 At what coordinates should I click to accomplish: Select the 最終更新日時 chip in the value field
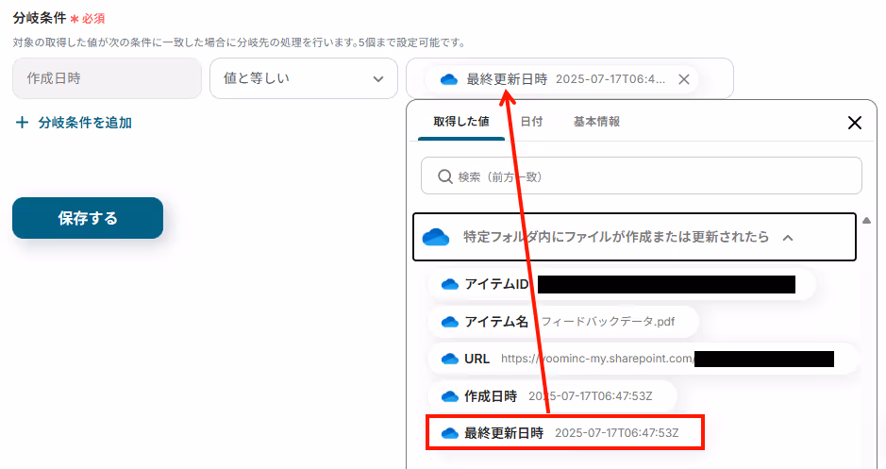point(561,79)
